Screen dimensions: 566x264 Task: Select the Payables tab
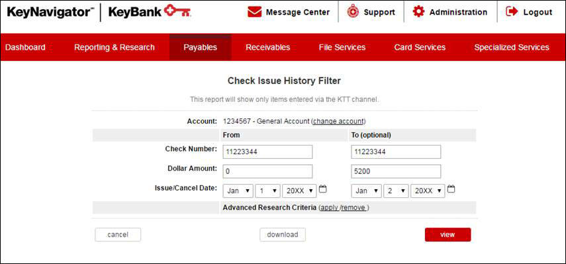point(201,47)
